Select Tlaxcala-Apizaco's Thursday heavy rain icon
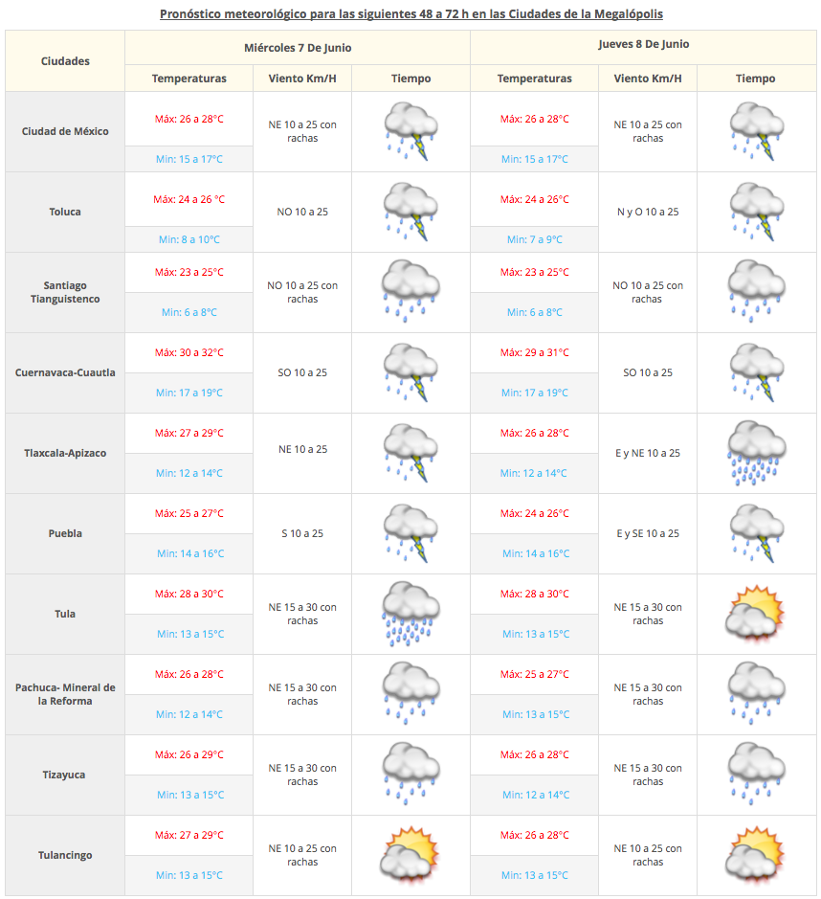 756,453
